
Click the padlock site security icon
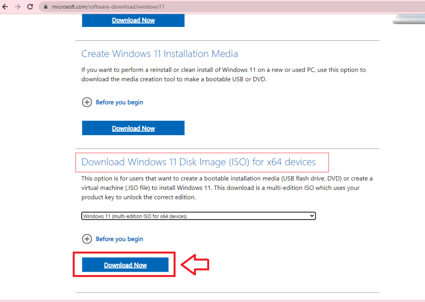coord(46,7)
